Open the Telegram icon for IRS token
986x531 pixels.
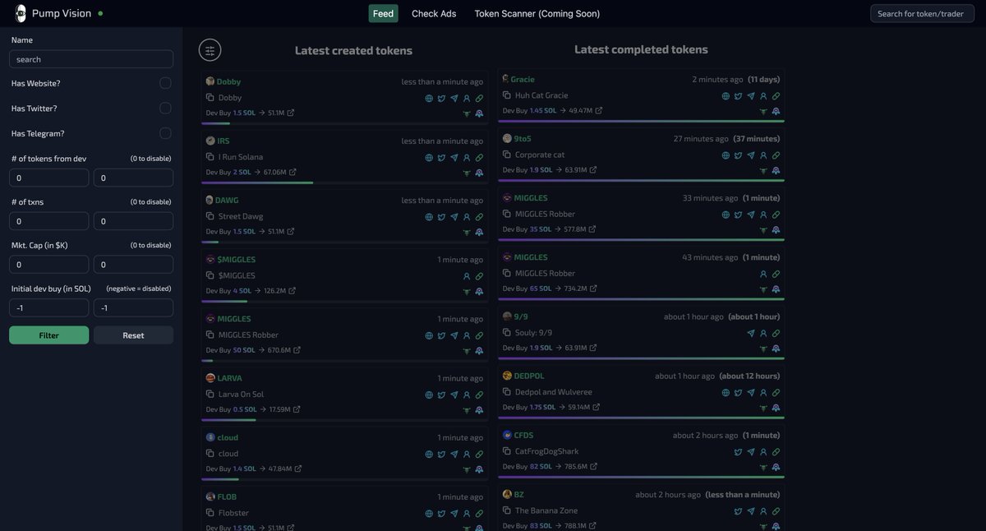454,157
